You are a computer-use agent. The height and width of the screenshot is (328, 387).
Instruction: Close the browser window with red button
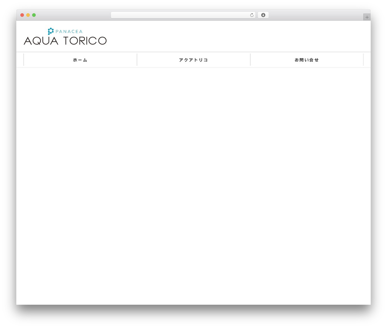[x=22, y=15]
